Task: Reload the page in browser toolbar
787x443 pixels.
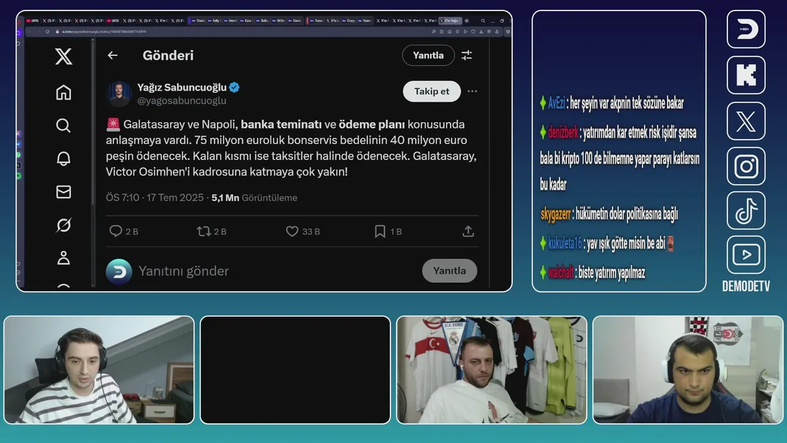Action: coord(47,31)
